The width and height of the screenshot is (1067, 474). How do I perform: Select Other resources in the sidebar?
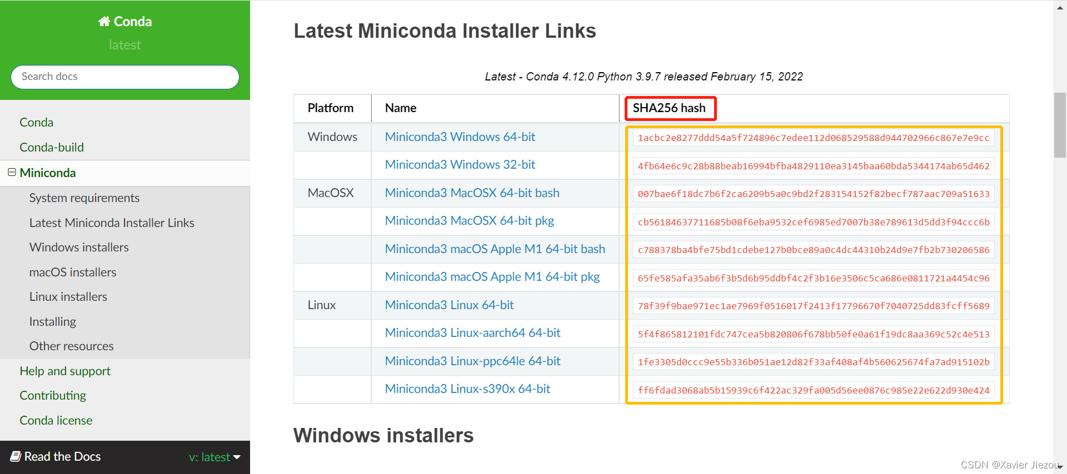point(72,346)
